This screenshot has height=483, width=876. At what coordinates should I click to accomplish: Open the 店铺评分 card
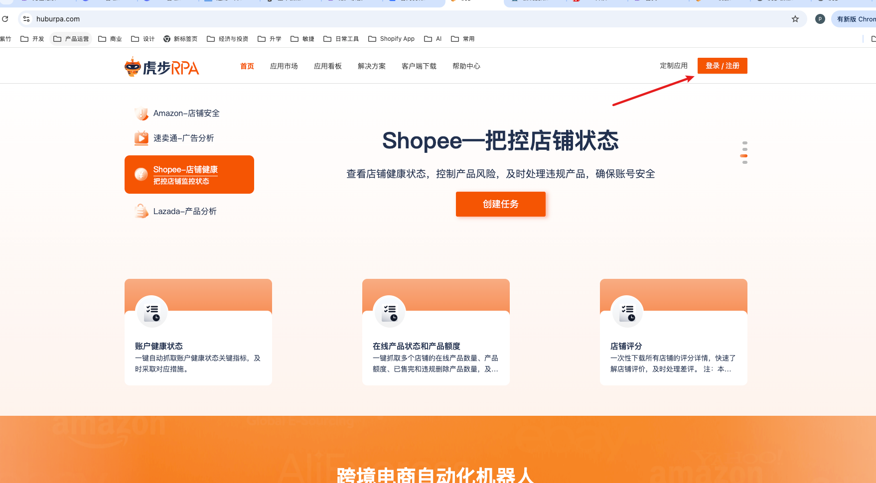click(x=674, y=332)
